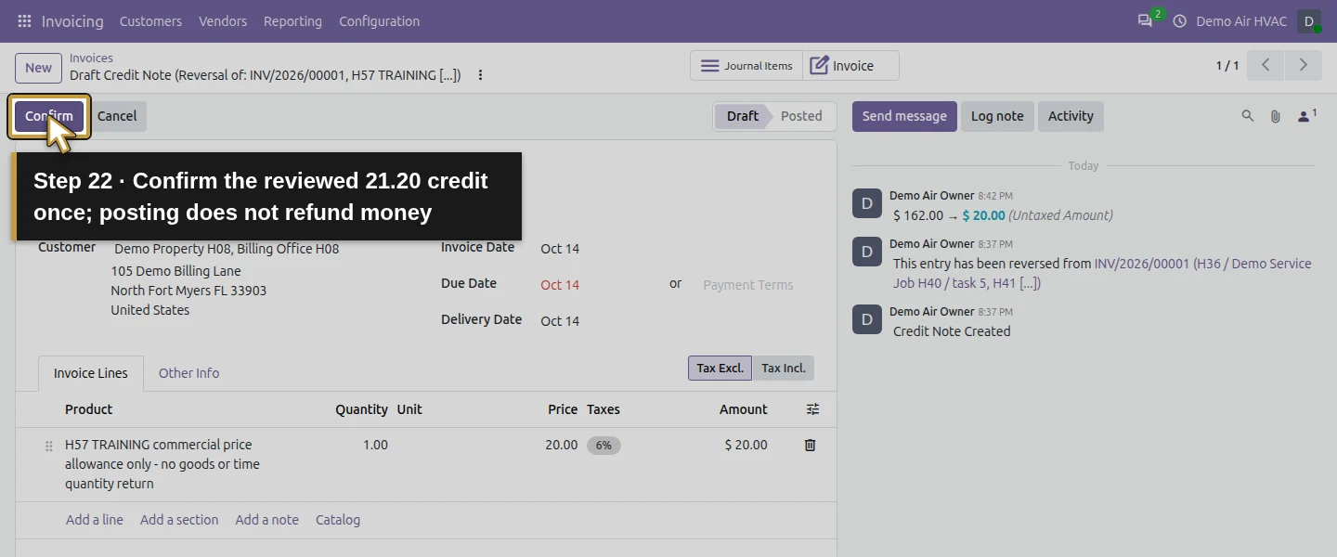The image size is (1337, 557).
Task: Click the Taxes column header
Action: [604, 409]
